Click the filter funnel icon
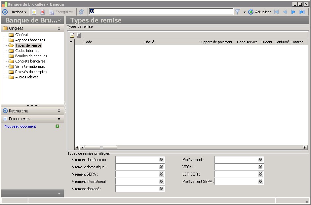This screenshot has height=205, width=311. pos(237,12)
